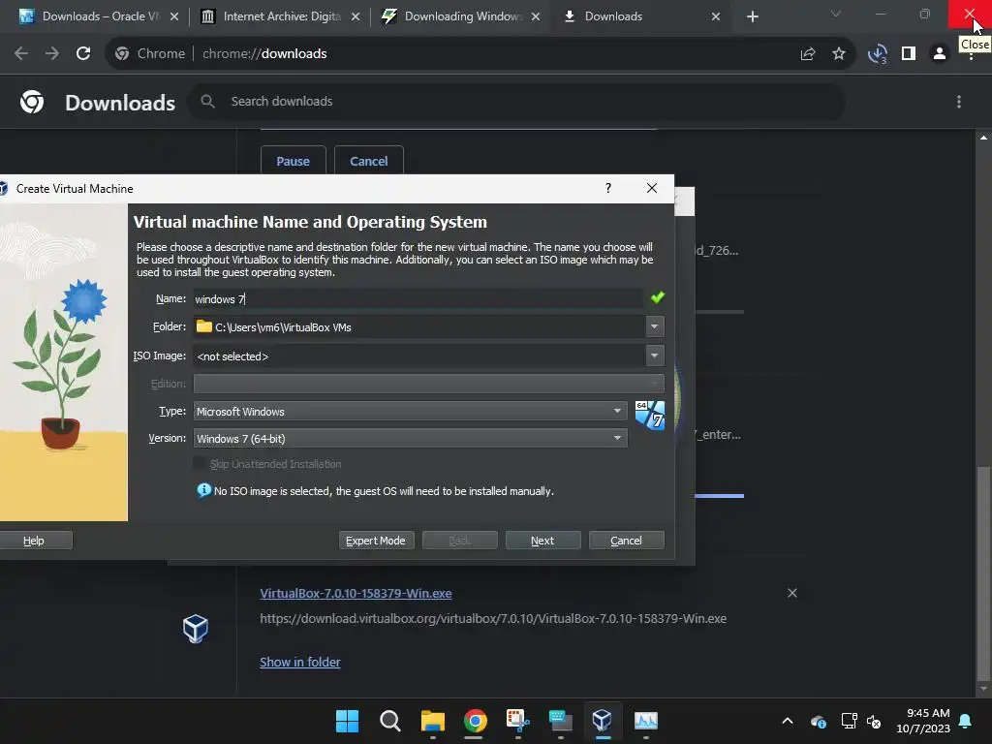Open the tab search chevron in Chrome
Screen dimensions: 992x744
(836, 14)
